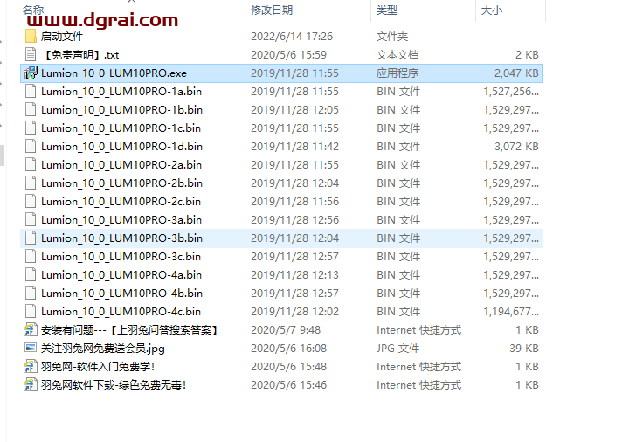Select Lumion_10_0_LUM10PRO-2a.bin file name
The width and height of the screenshot is (629, 442).
pos(121,165)
